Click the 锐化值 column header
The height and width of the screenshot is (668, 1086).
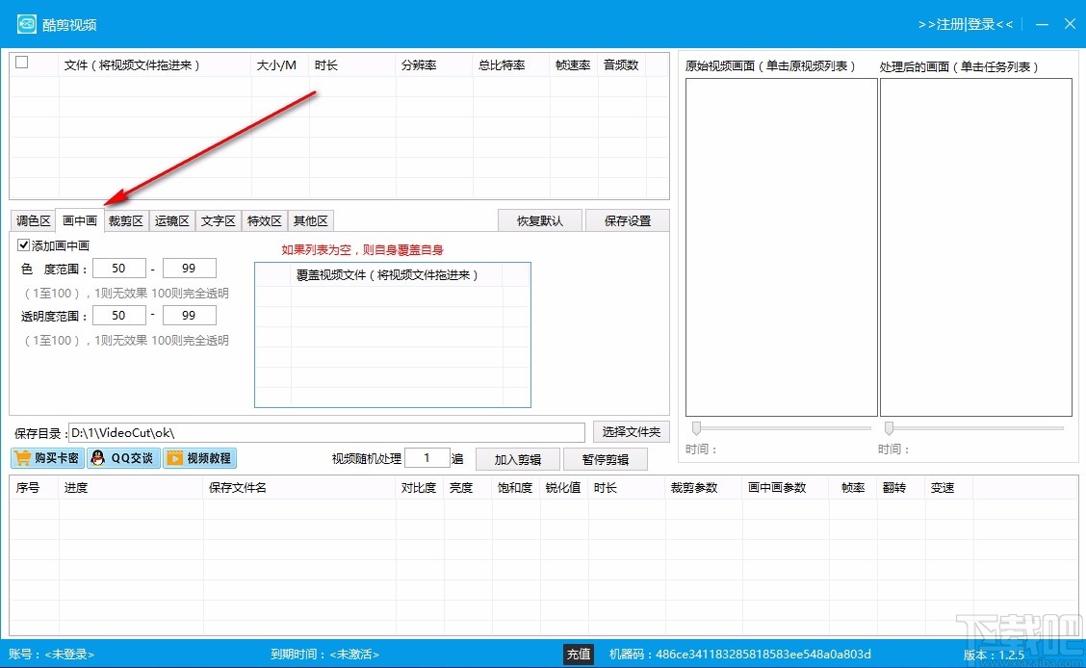(x=564, y=488)
